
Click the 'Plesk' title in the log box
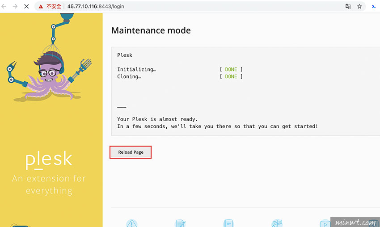point(125,55)
